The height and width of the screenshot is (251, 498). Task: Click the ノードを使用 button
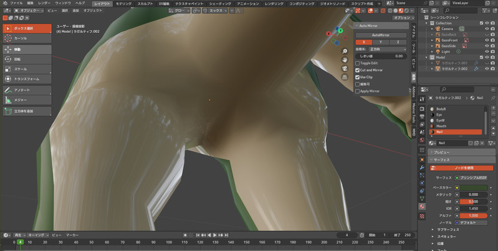(x=461, y=168)
